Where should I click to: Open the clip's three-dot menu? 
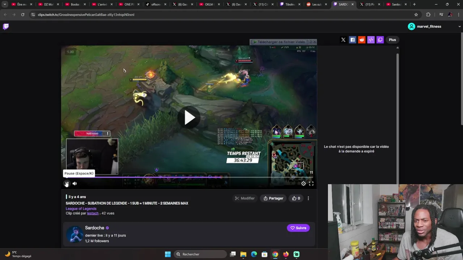pyautogui.click(x=308, y=198)
